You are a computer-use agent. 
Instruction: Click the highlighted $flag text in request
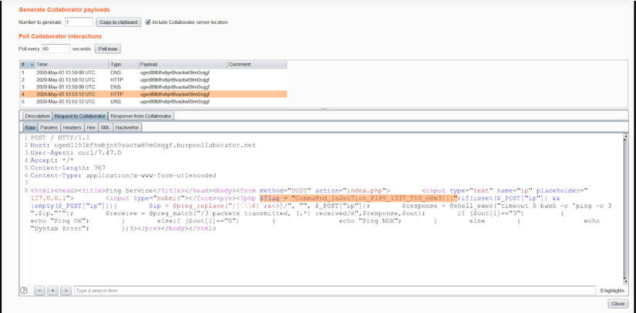pyautogui.click(x=358, y=198)
